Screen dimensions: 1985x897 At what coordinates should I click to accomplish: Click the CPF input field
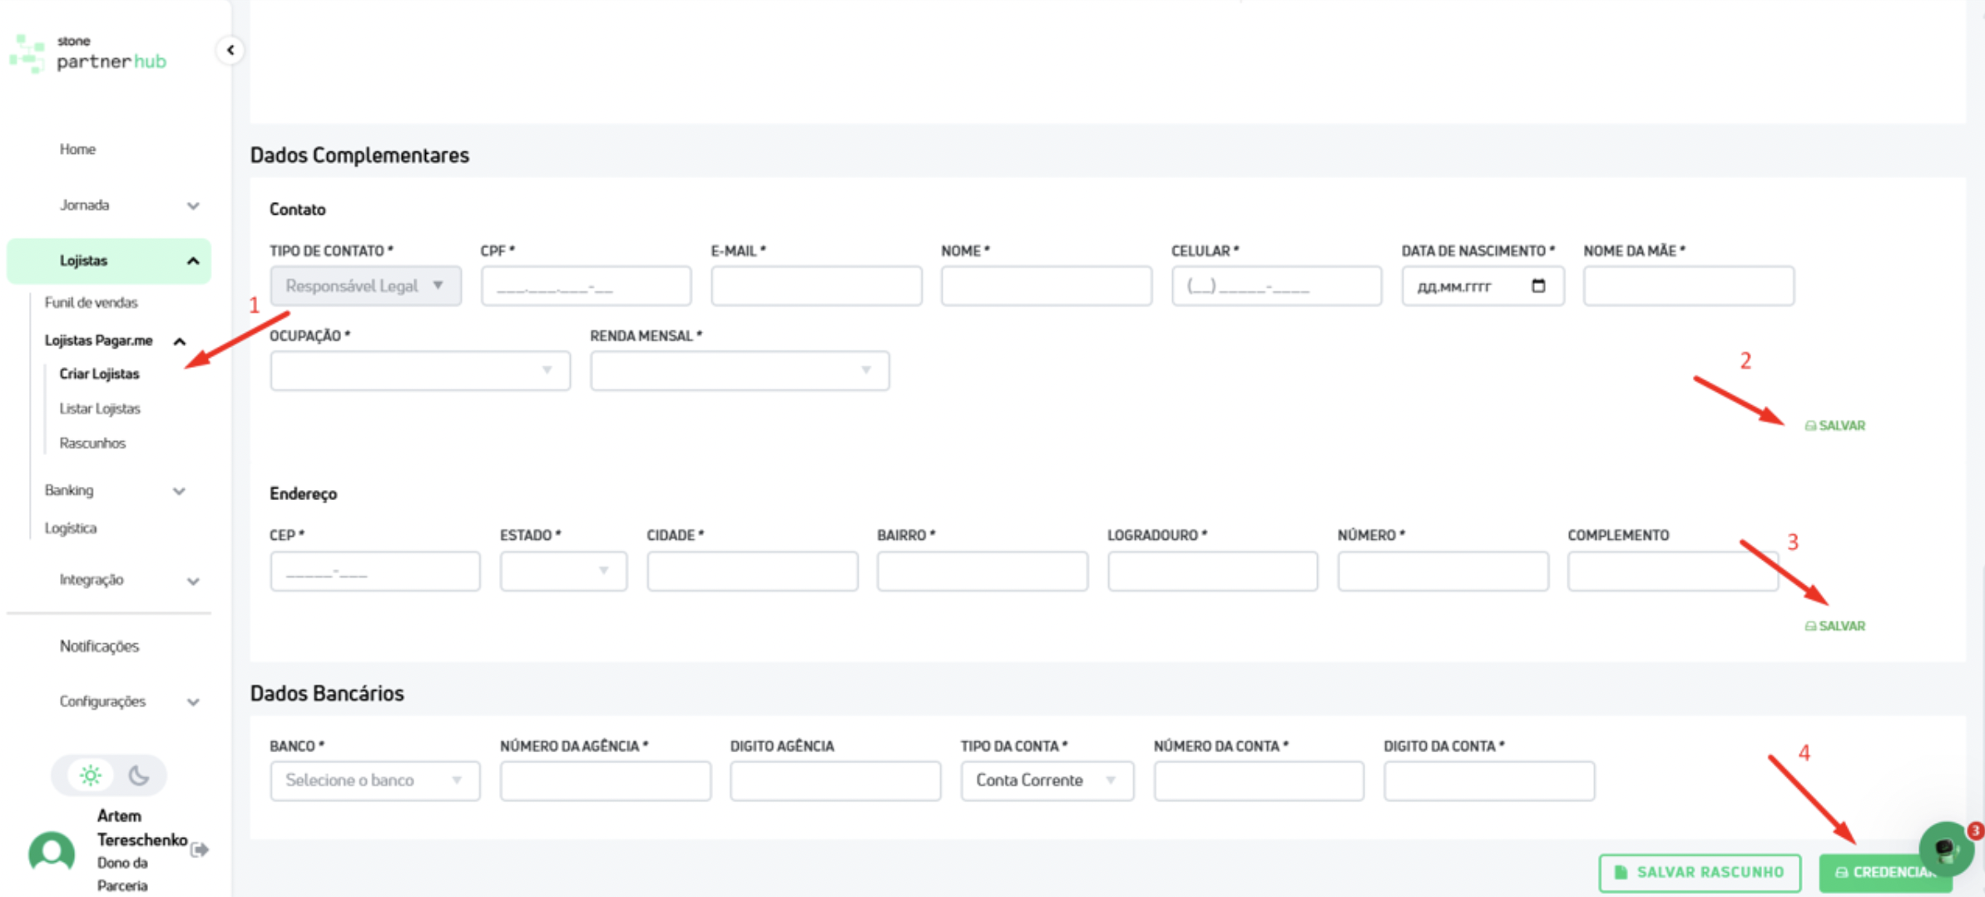click(586, 286)
